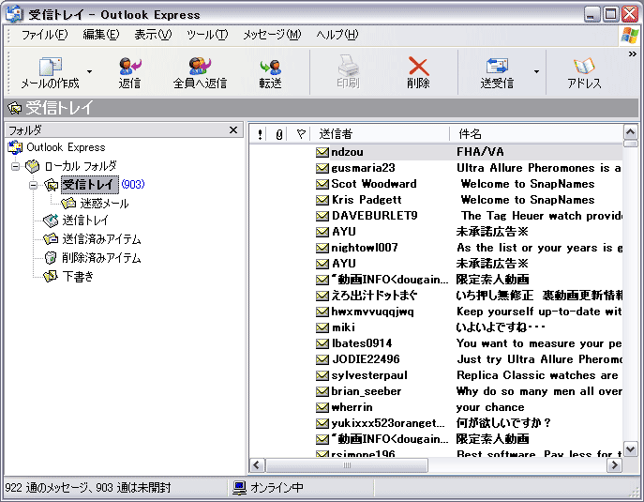Click the 印刷 (Print) toolbar icon
644x502 pixels.
pos(348,65)
